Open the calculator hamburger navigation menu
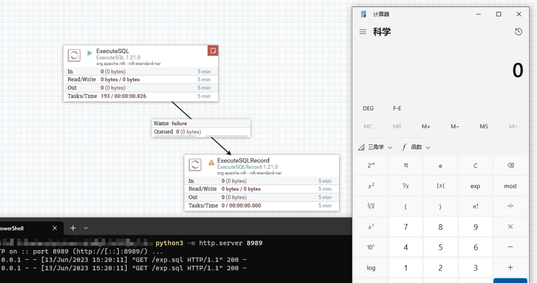 click(x=362, y=32)
